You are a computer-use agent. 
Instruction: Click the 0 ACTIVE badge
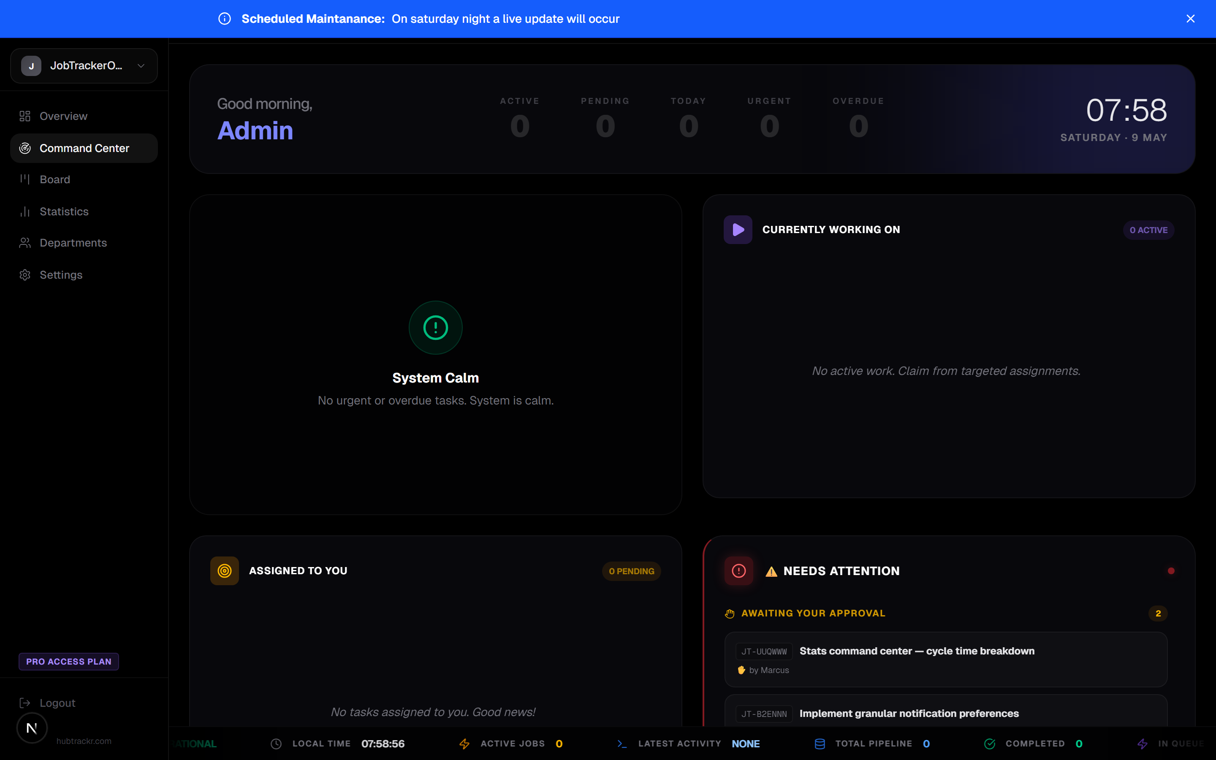tap(1148, 230)
